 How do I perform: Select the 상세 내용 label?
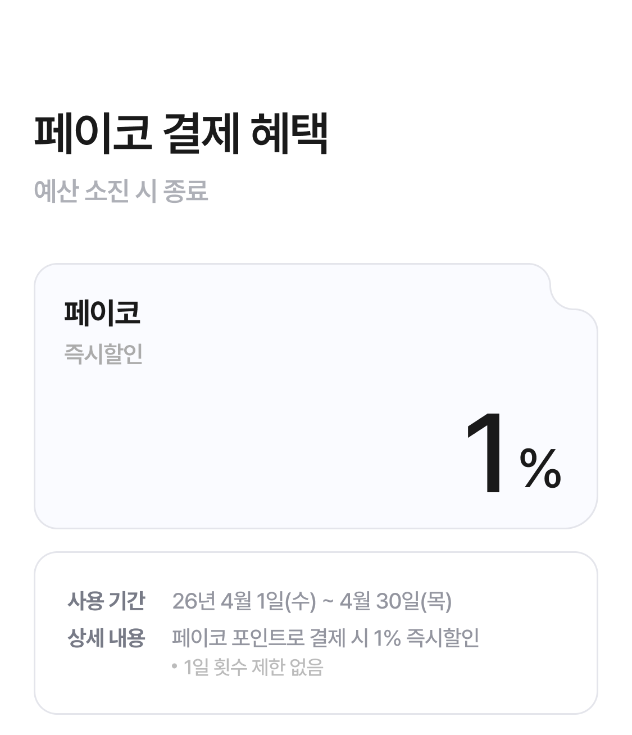pos(106,638)
